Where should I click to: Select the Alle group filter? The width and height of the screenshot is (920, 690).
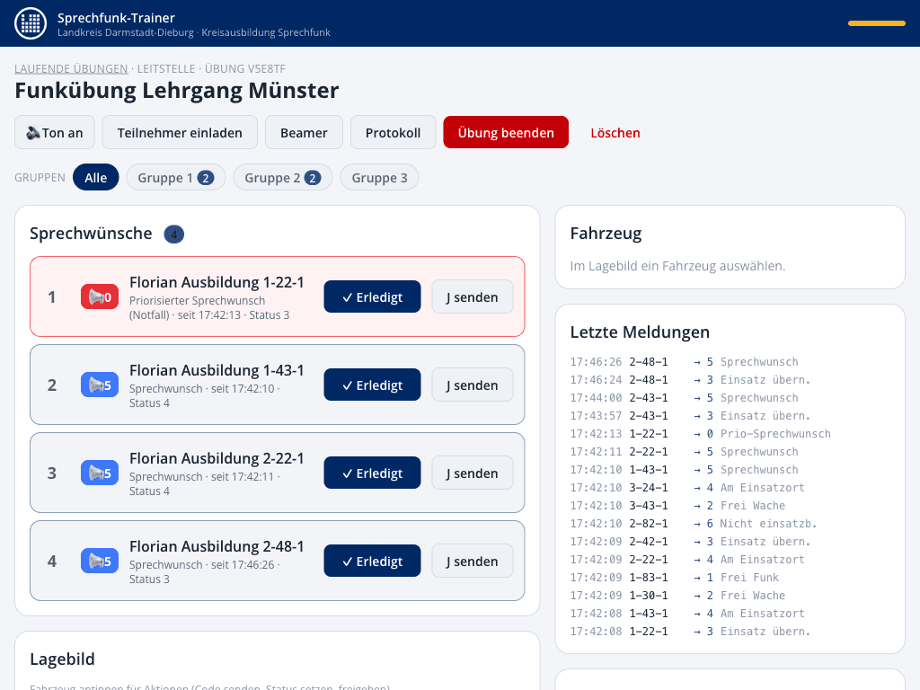(x=95, y=178)
